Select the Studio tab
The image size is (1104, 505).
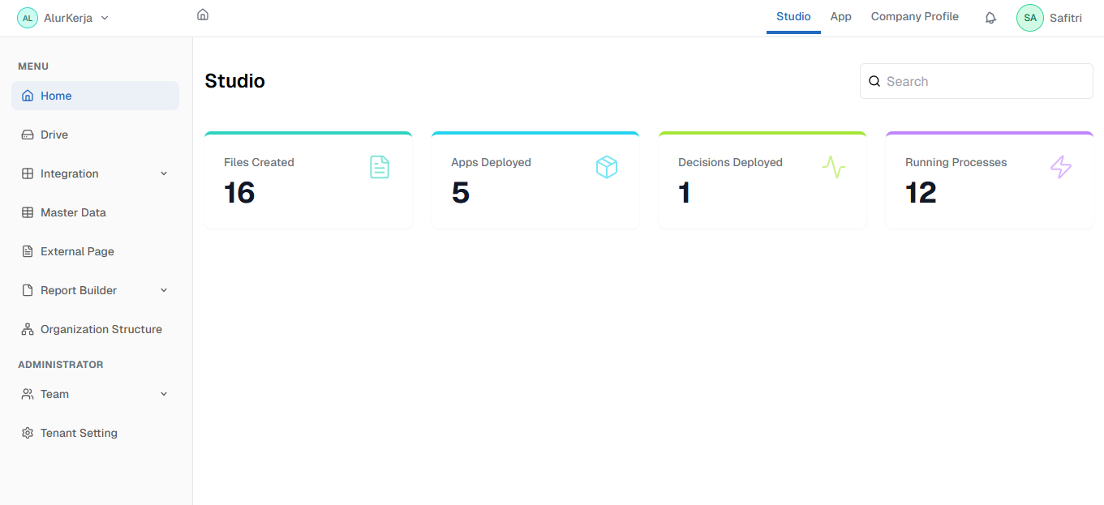[x=793, y=17]
